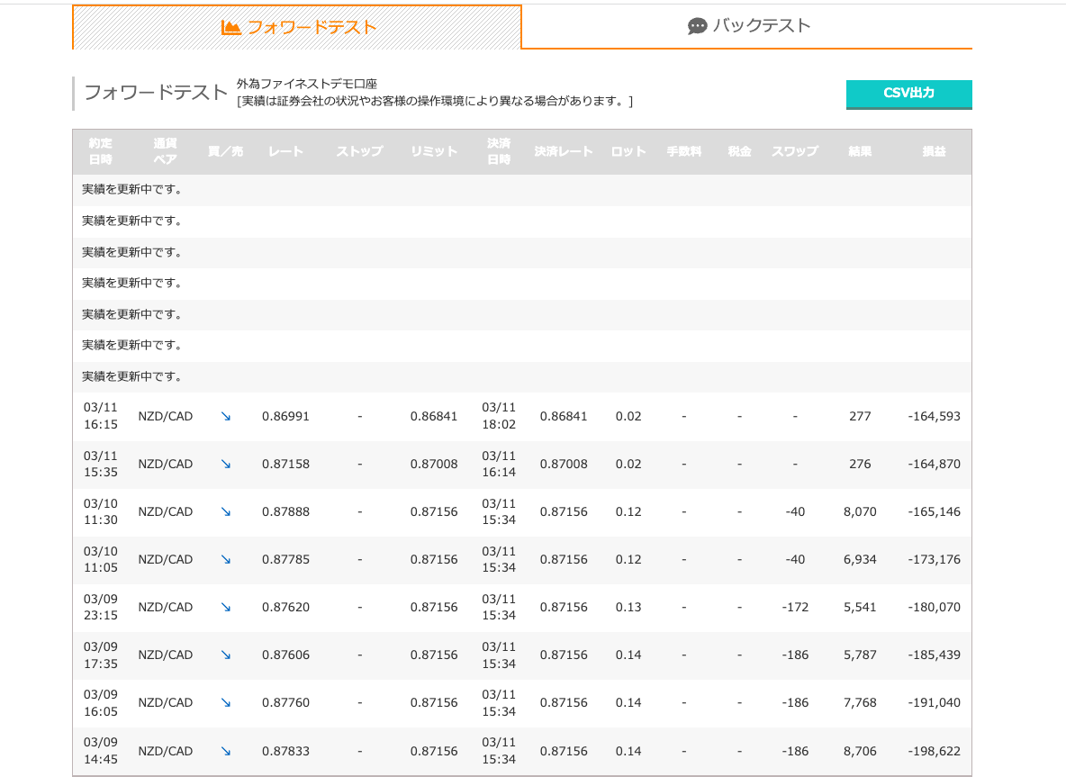Click the sell arrow for the 03/09 23:15 trade
The image size is (1066, 777).
[x=226, y=608]
